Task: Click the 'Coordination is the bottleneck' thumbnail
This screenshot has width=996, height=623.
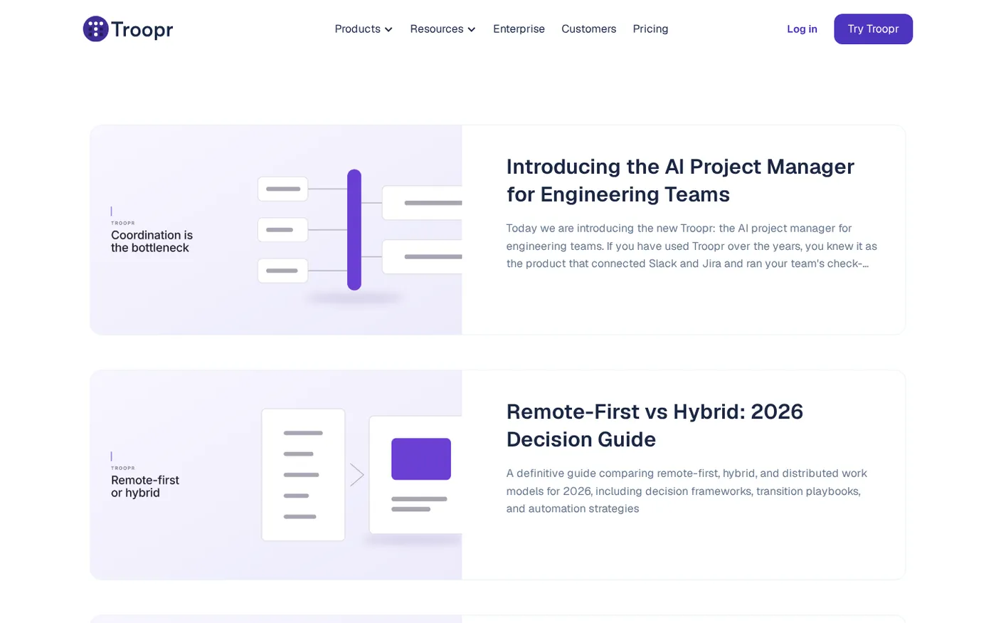Action: (x=276, y=230)
